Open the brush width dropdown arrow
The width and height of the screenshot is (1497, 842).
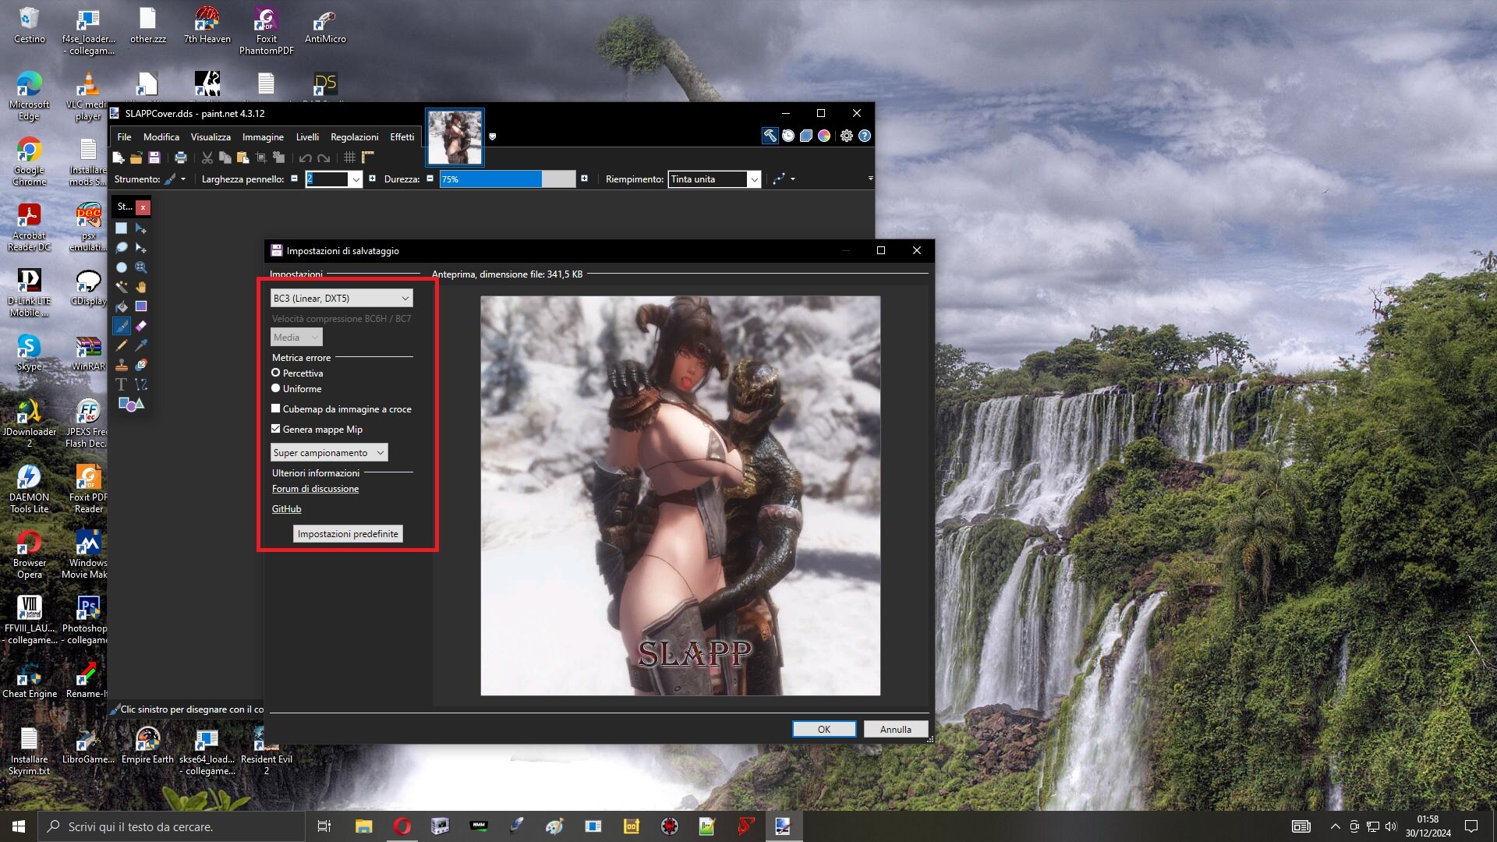point(356,179)
